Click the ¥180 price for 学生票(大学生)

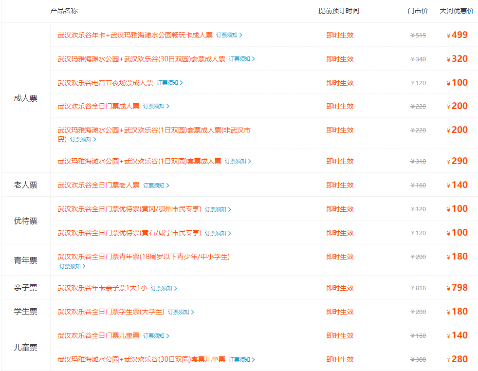pos(457,311)
